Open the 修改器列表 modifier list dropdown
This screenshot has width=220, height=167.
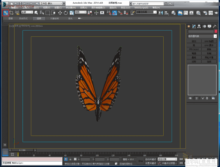pyautogui.click(x=202, y=36)
